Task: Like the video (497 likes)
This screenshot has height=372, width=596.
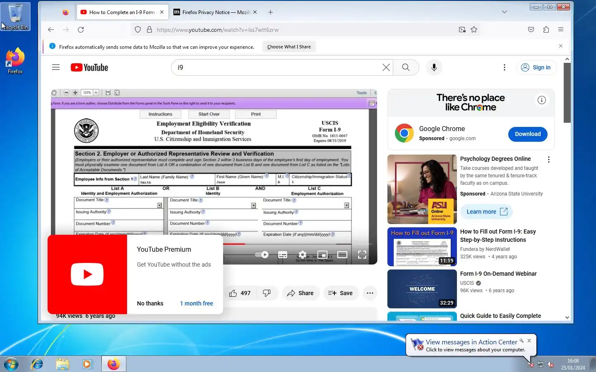Action: (240, 293)
